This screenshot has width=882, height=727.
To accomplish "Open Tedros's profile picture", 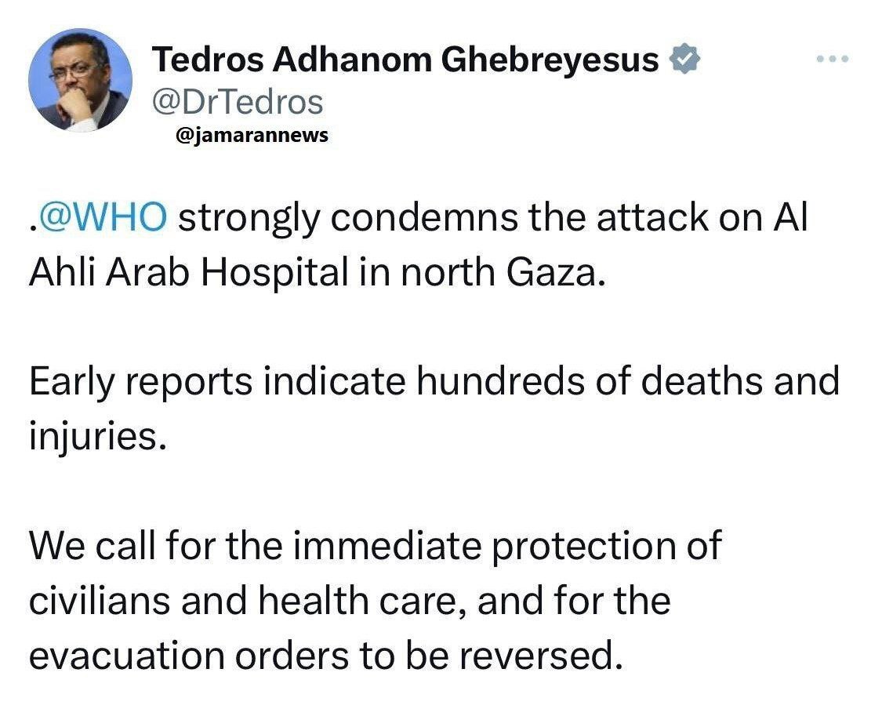I will (x=80, y=80).
